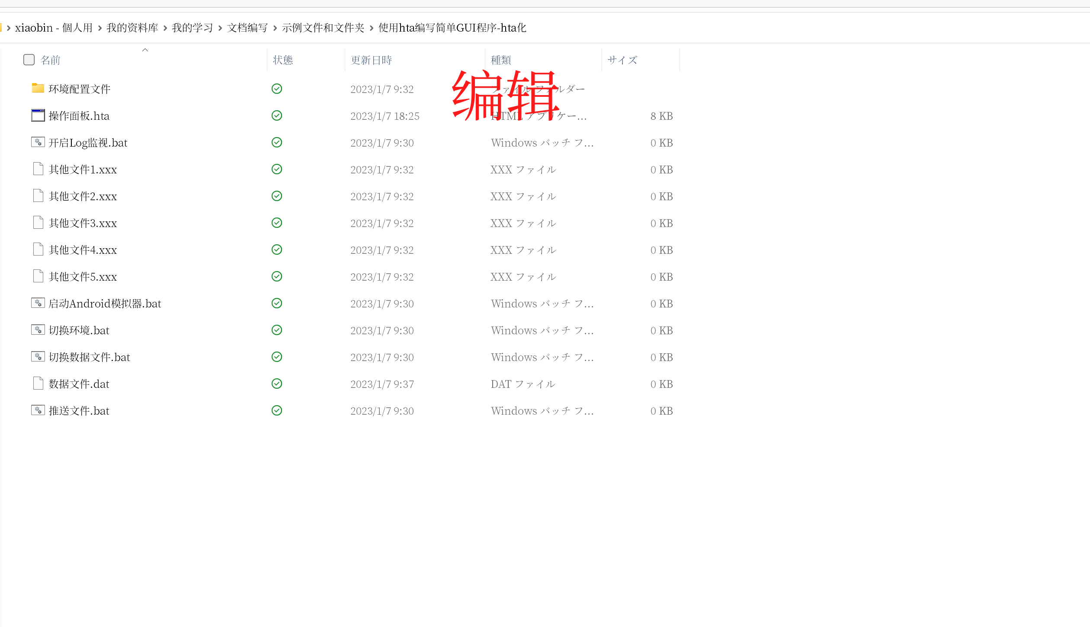Click the 操作面板.hta application icon

(x=38, y=115)
